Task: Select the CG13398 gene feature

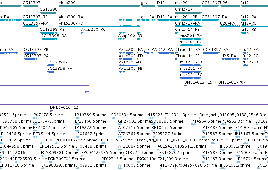Action: point(48,13)
